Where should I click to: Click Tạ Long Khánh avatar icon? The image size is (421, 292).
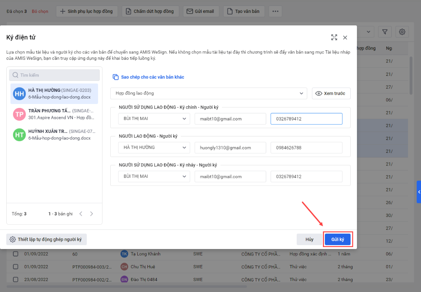[x=124, y=254]
